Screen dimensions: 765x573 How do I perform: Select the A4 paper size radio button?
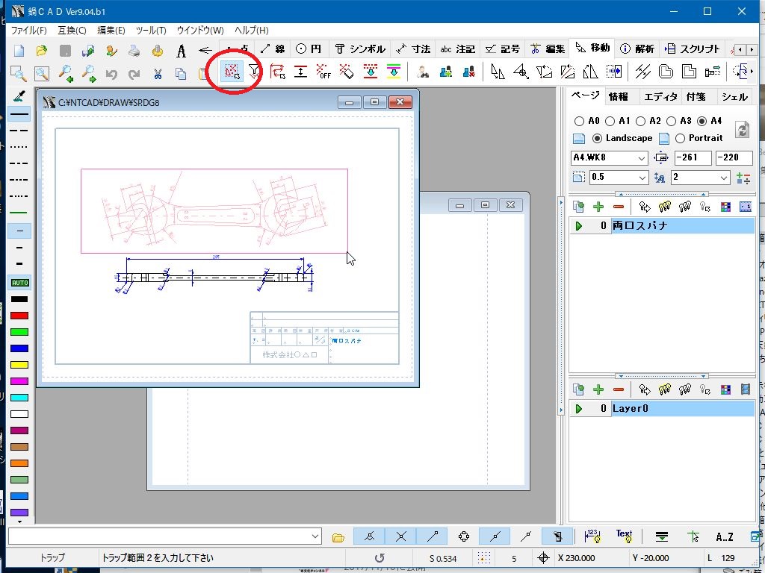pyautogui.click(x=701, y=121)
